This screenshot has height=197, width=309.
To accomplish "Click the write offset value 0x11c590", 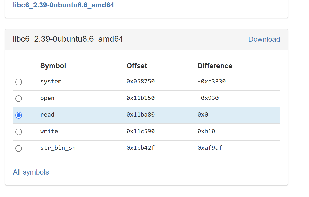I will tap(140, 131).
